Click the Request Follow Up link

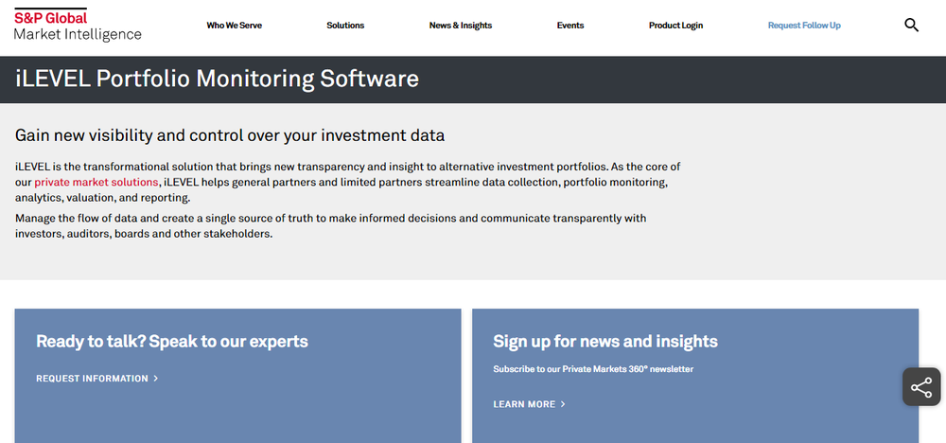[804, 26]
